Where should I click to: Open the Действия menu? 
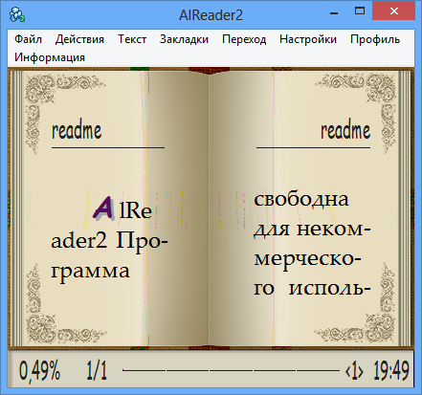(x=79, y=39)
